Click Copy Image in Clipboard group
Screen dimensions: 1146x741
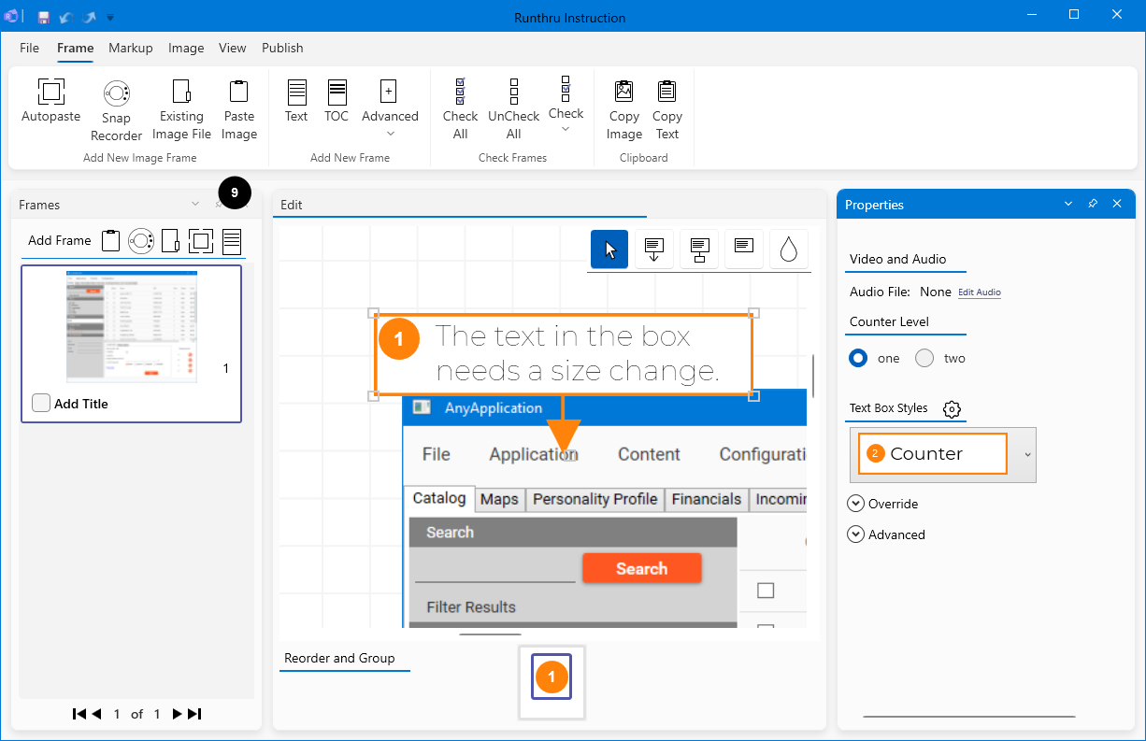click(623, 93)
